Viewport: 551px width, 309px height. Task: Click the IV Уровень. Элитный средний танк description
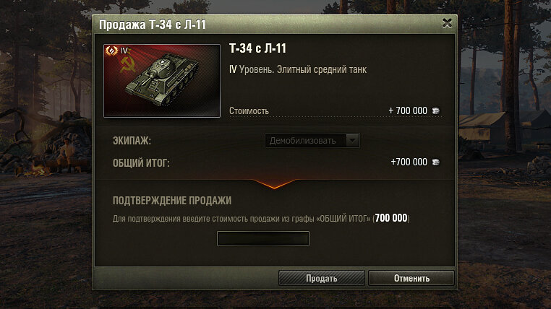298,69
